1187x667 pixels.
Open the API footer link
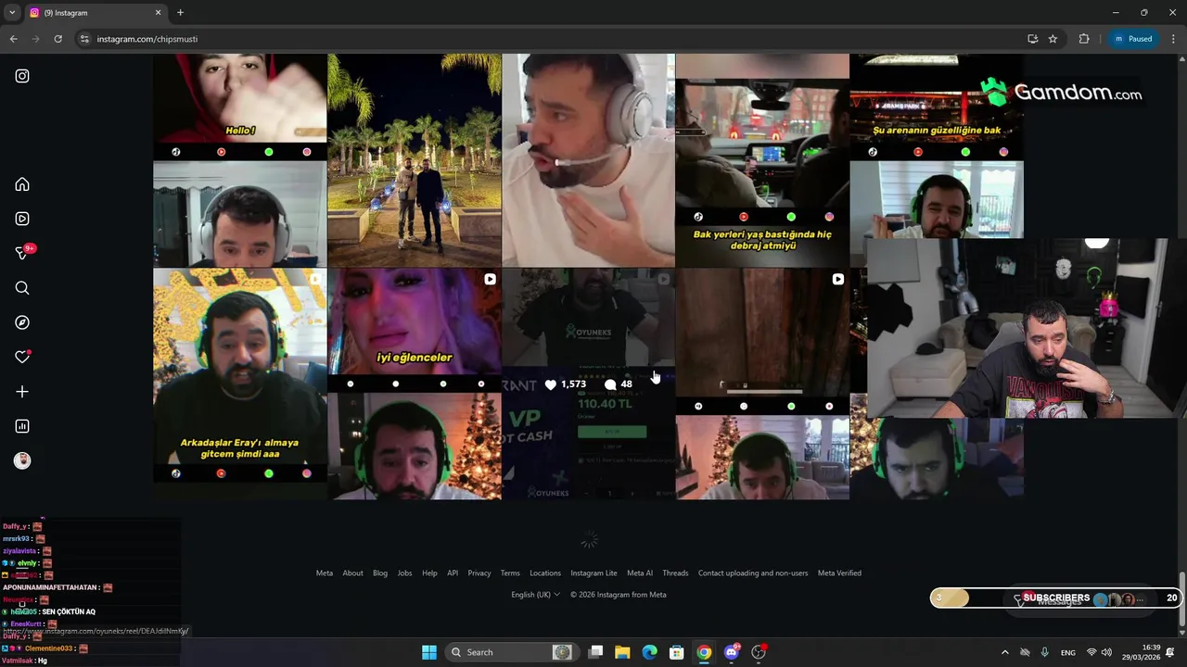tap(453, 573)
